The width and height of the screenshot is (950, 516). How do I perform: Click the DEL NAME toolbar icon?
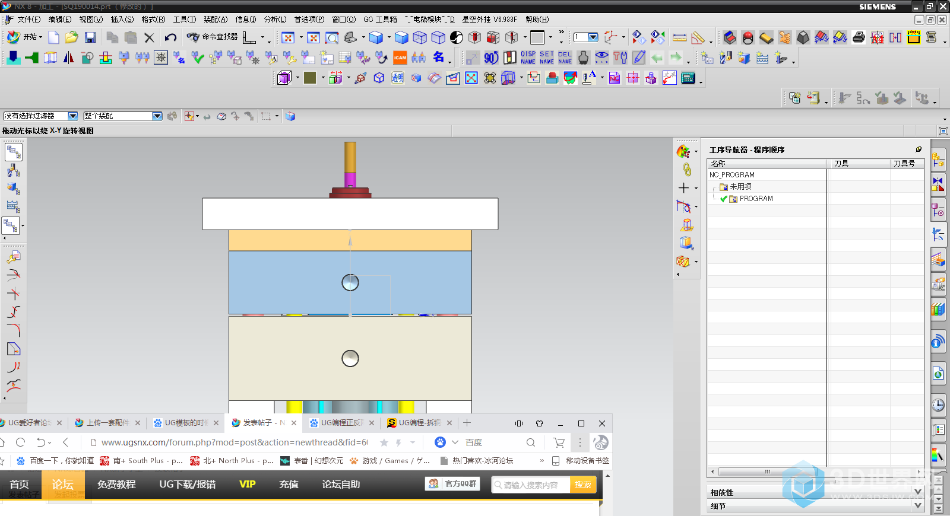click(x=565, y=58)
